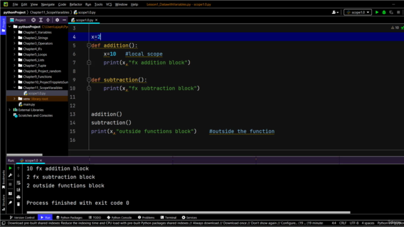
Task: Print run output with the printer icon
Action: (18, 197)
